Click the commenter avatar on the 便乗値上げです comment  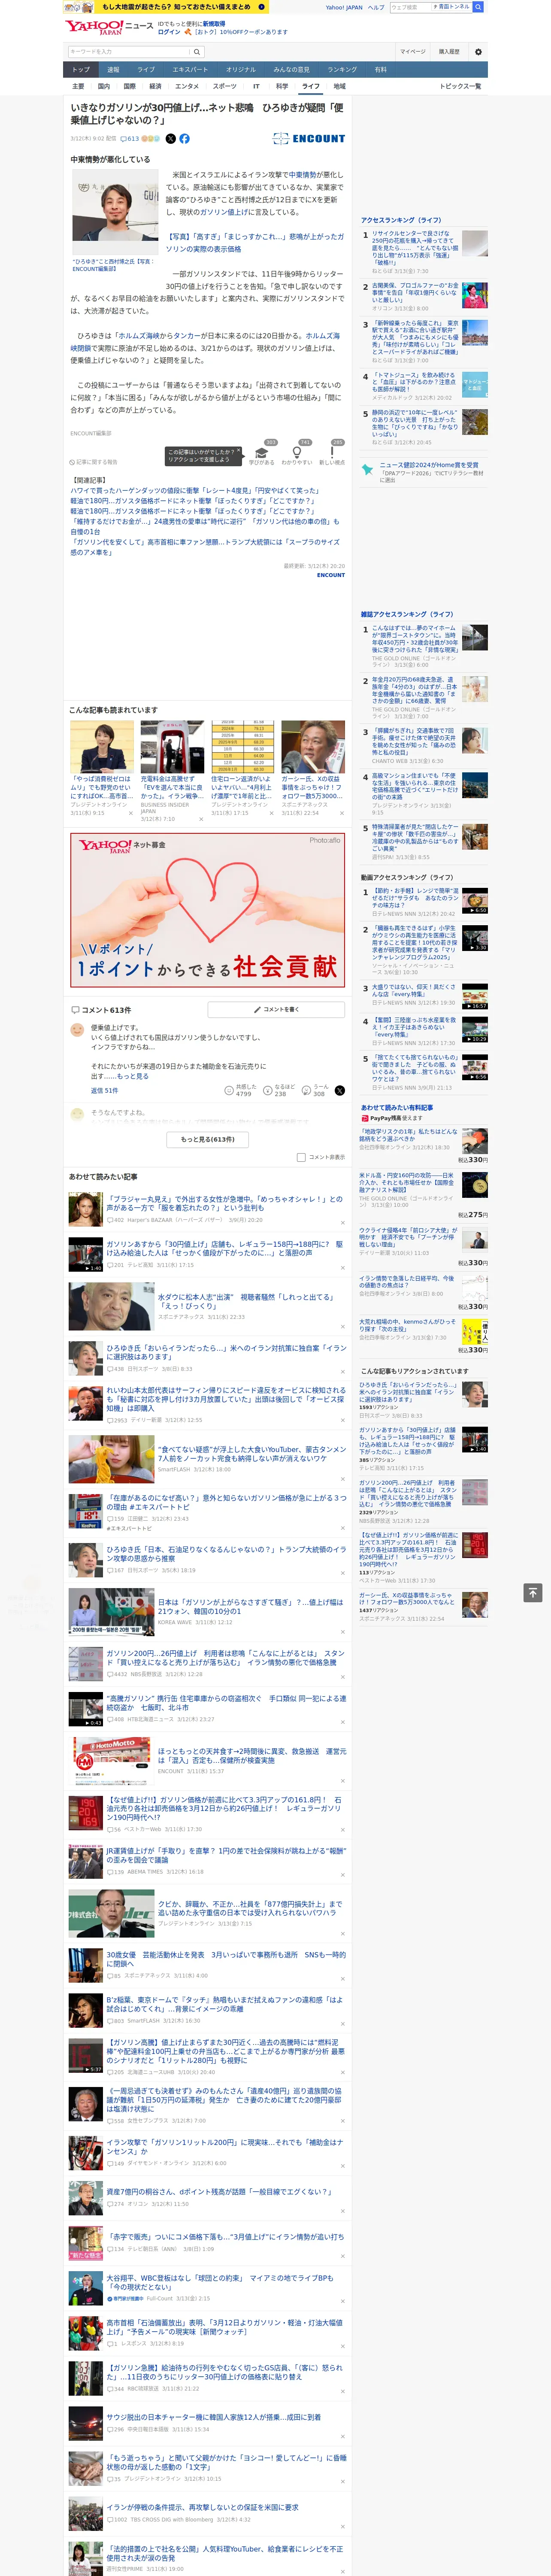(77, 1029)
